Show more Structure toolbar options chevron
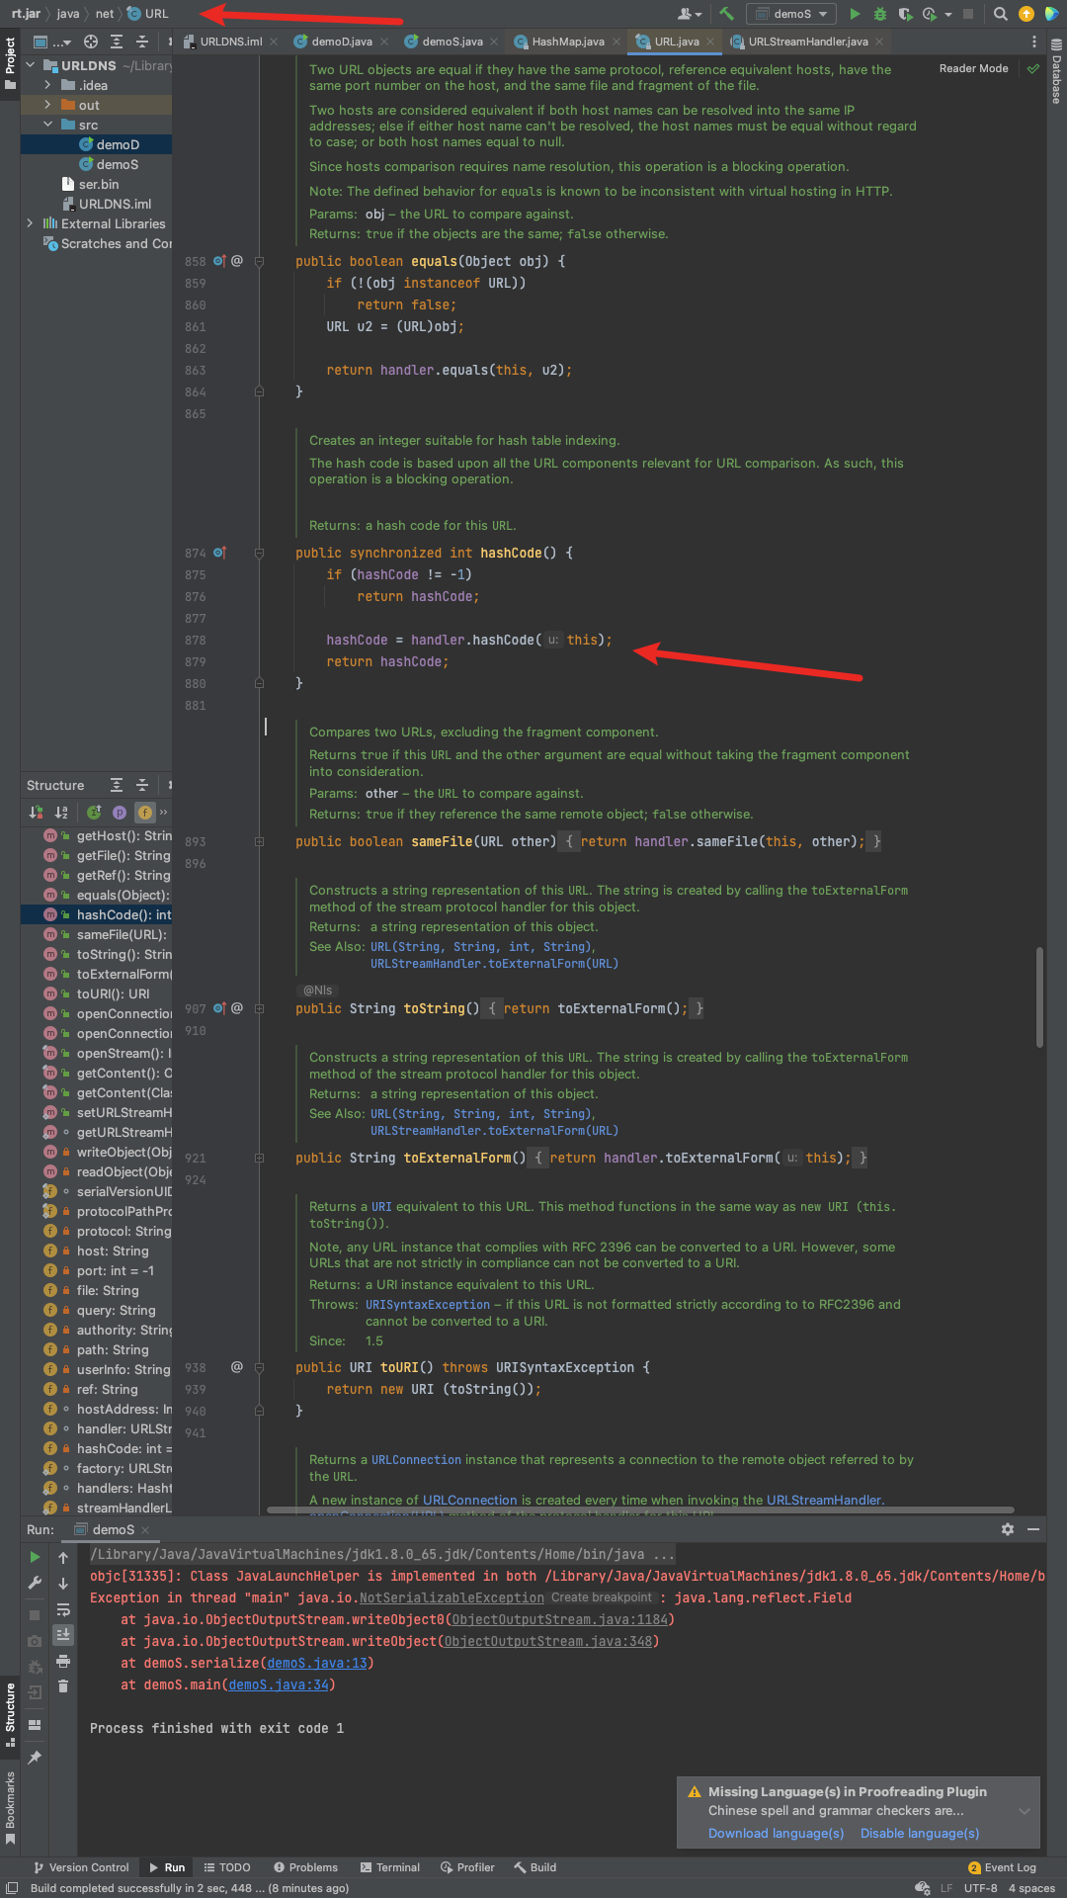1067x1898 pixels. click(x=164, y=813)
